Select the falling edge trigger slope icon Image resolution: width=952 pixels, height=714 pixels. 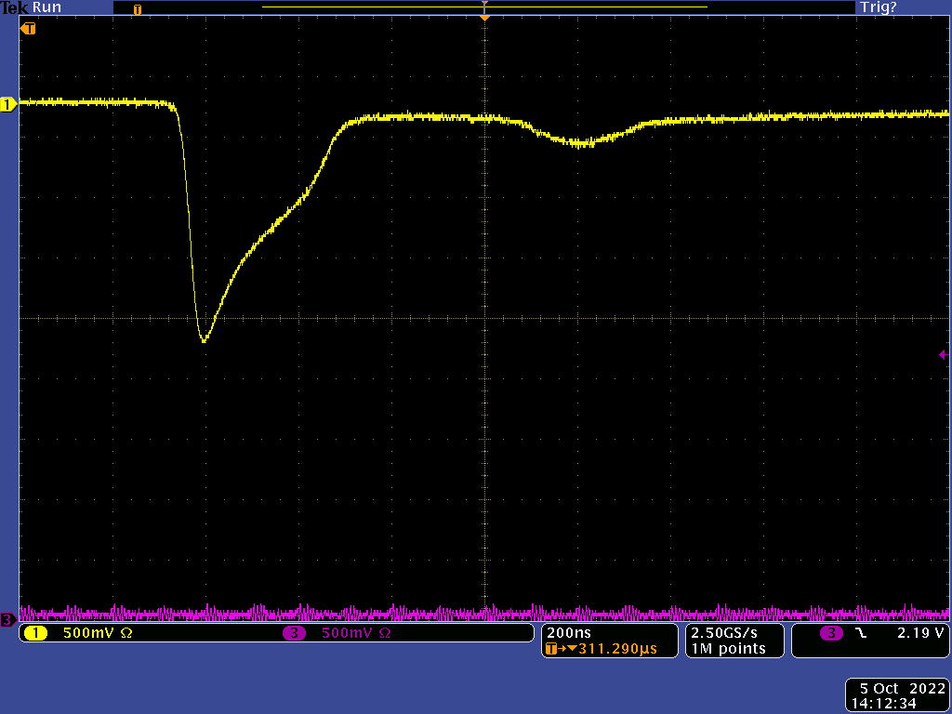pyautogui.click(x=860, y=632)
